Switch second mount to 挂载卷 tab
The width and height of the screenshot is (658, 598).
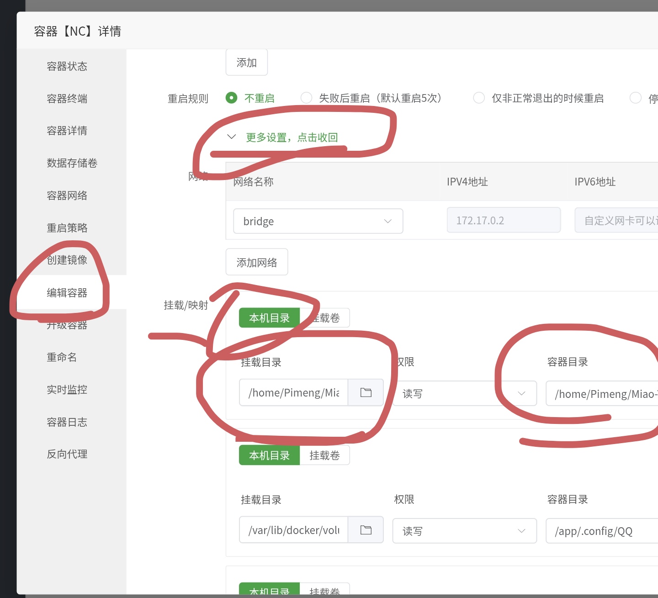point(324,455)
